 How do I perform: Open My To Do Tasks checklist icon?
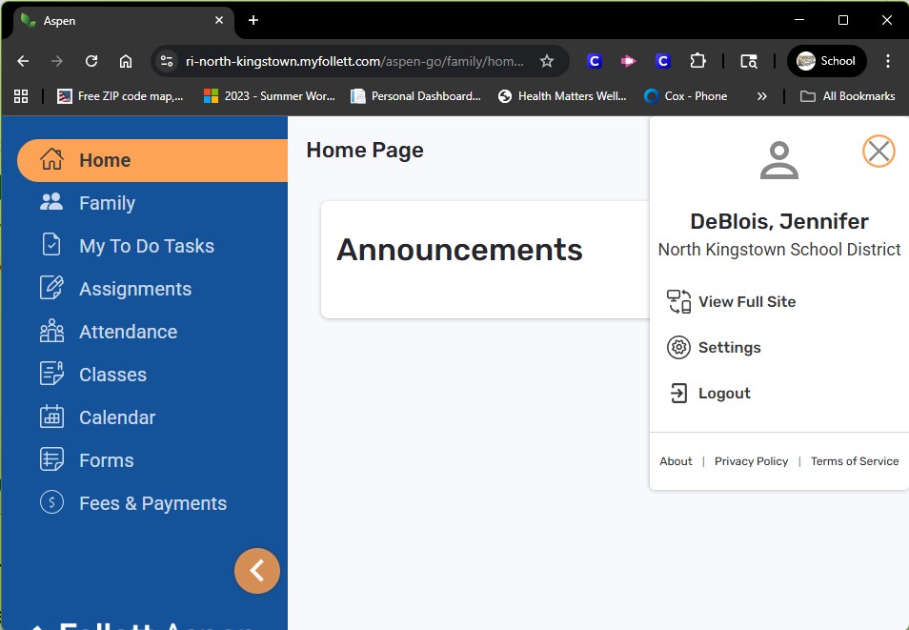(x=51, y=245)
